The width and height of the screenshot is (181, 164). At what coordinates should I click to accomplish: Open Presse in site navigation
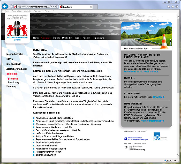77,38
